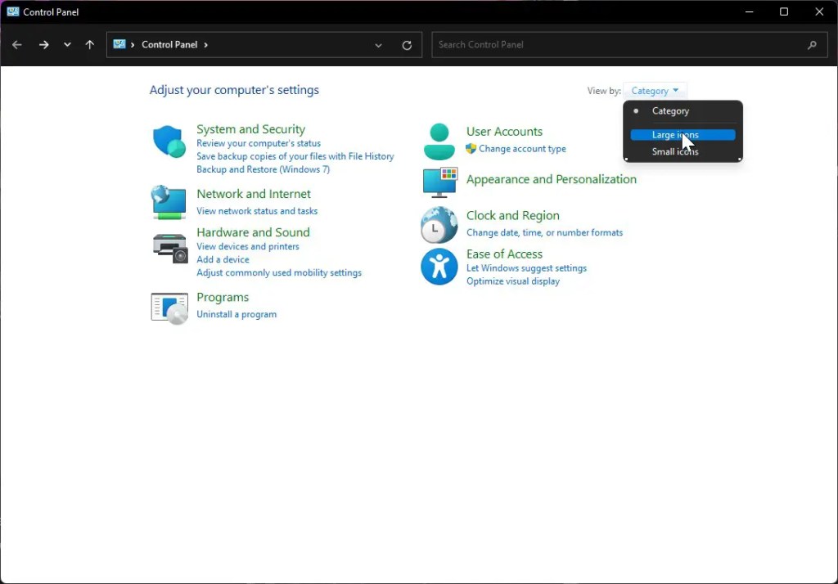Click the Search Control Panel field
Viewport: 838px width, 584px height.
click(x=618, y=45)
